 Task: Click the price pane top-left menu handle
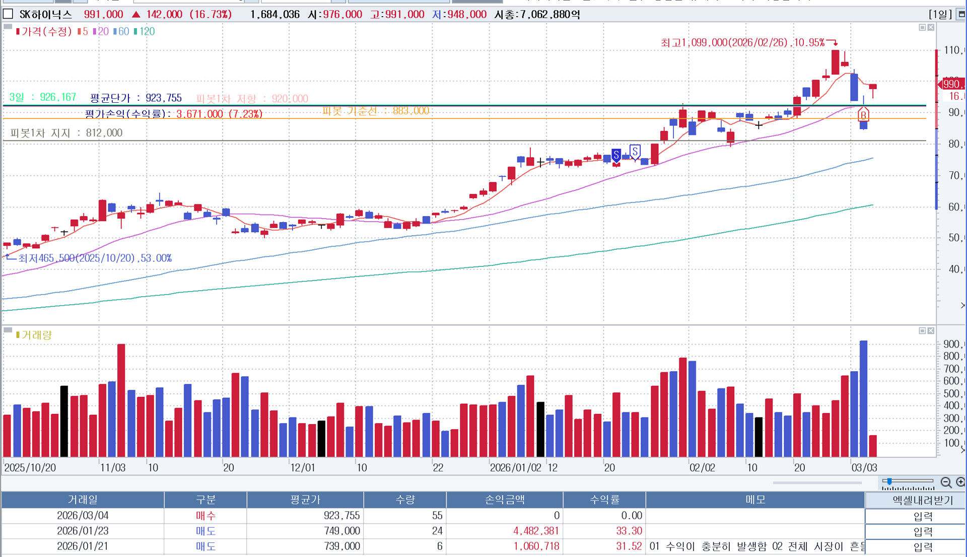[x=8, y=27]
